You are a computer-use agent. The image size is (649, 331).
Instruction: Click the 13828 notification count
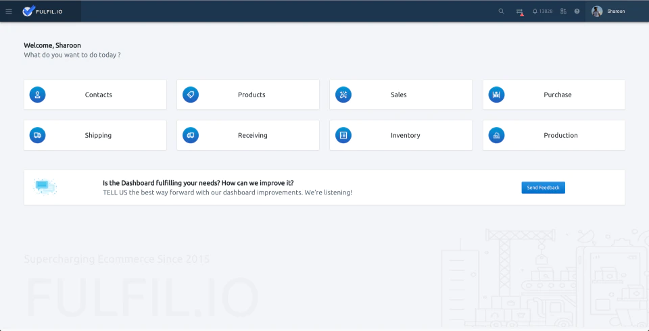[x=546, y=11]
